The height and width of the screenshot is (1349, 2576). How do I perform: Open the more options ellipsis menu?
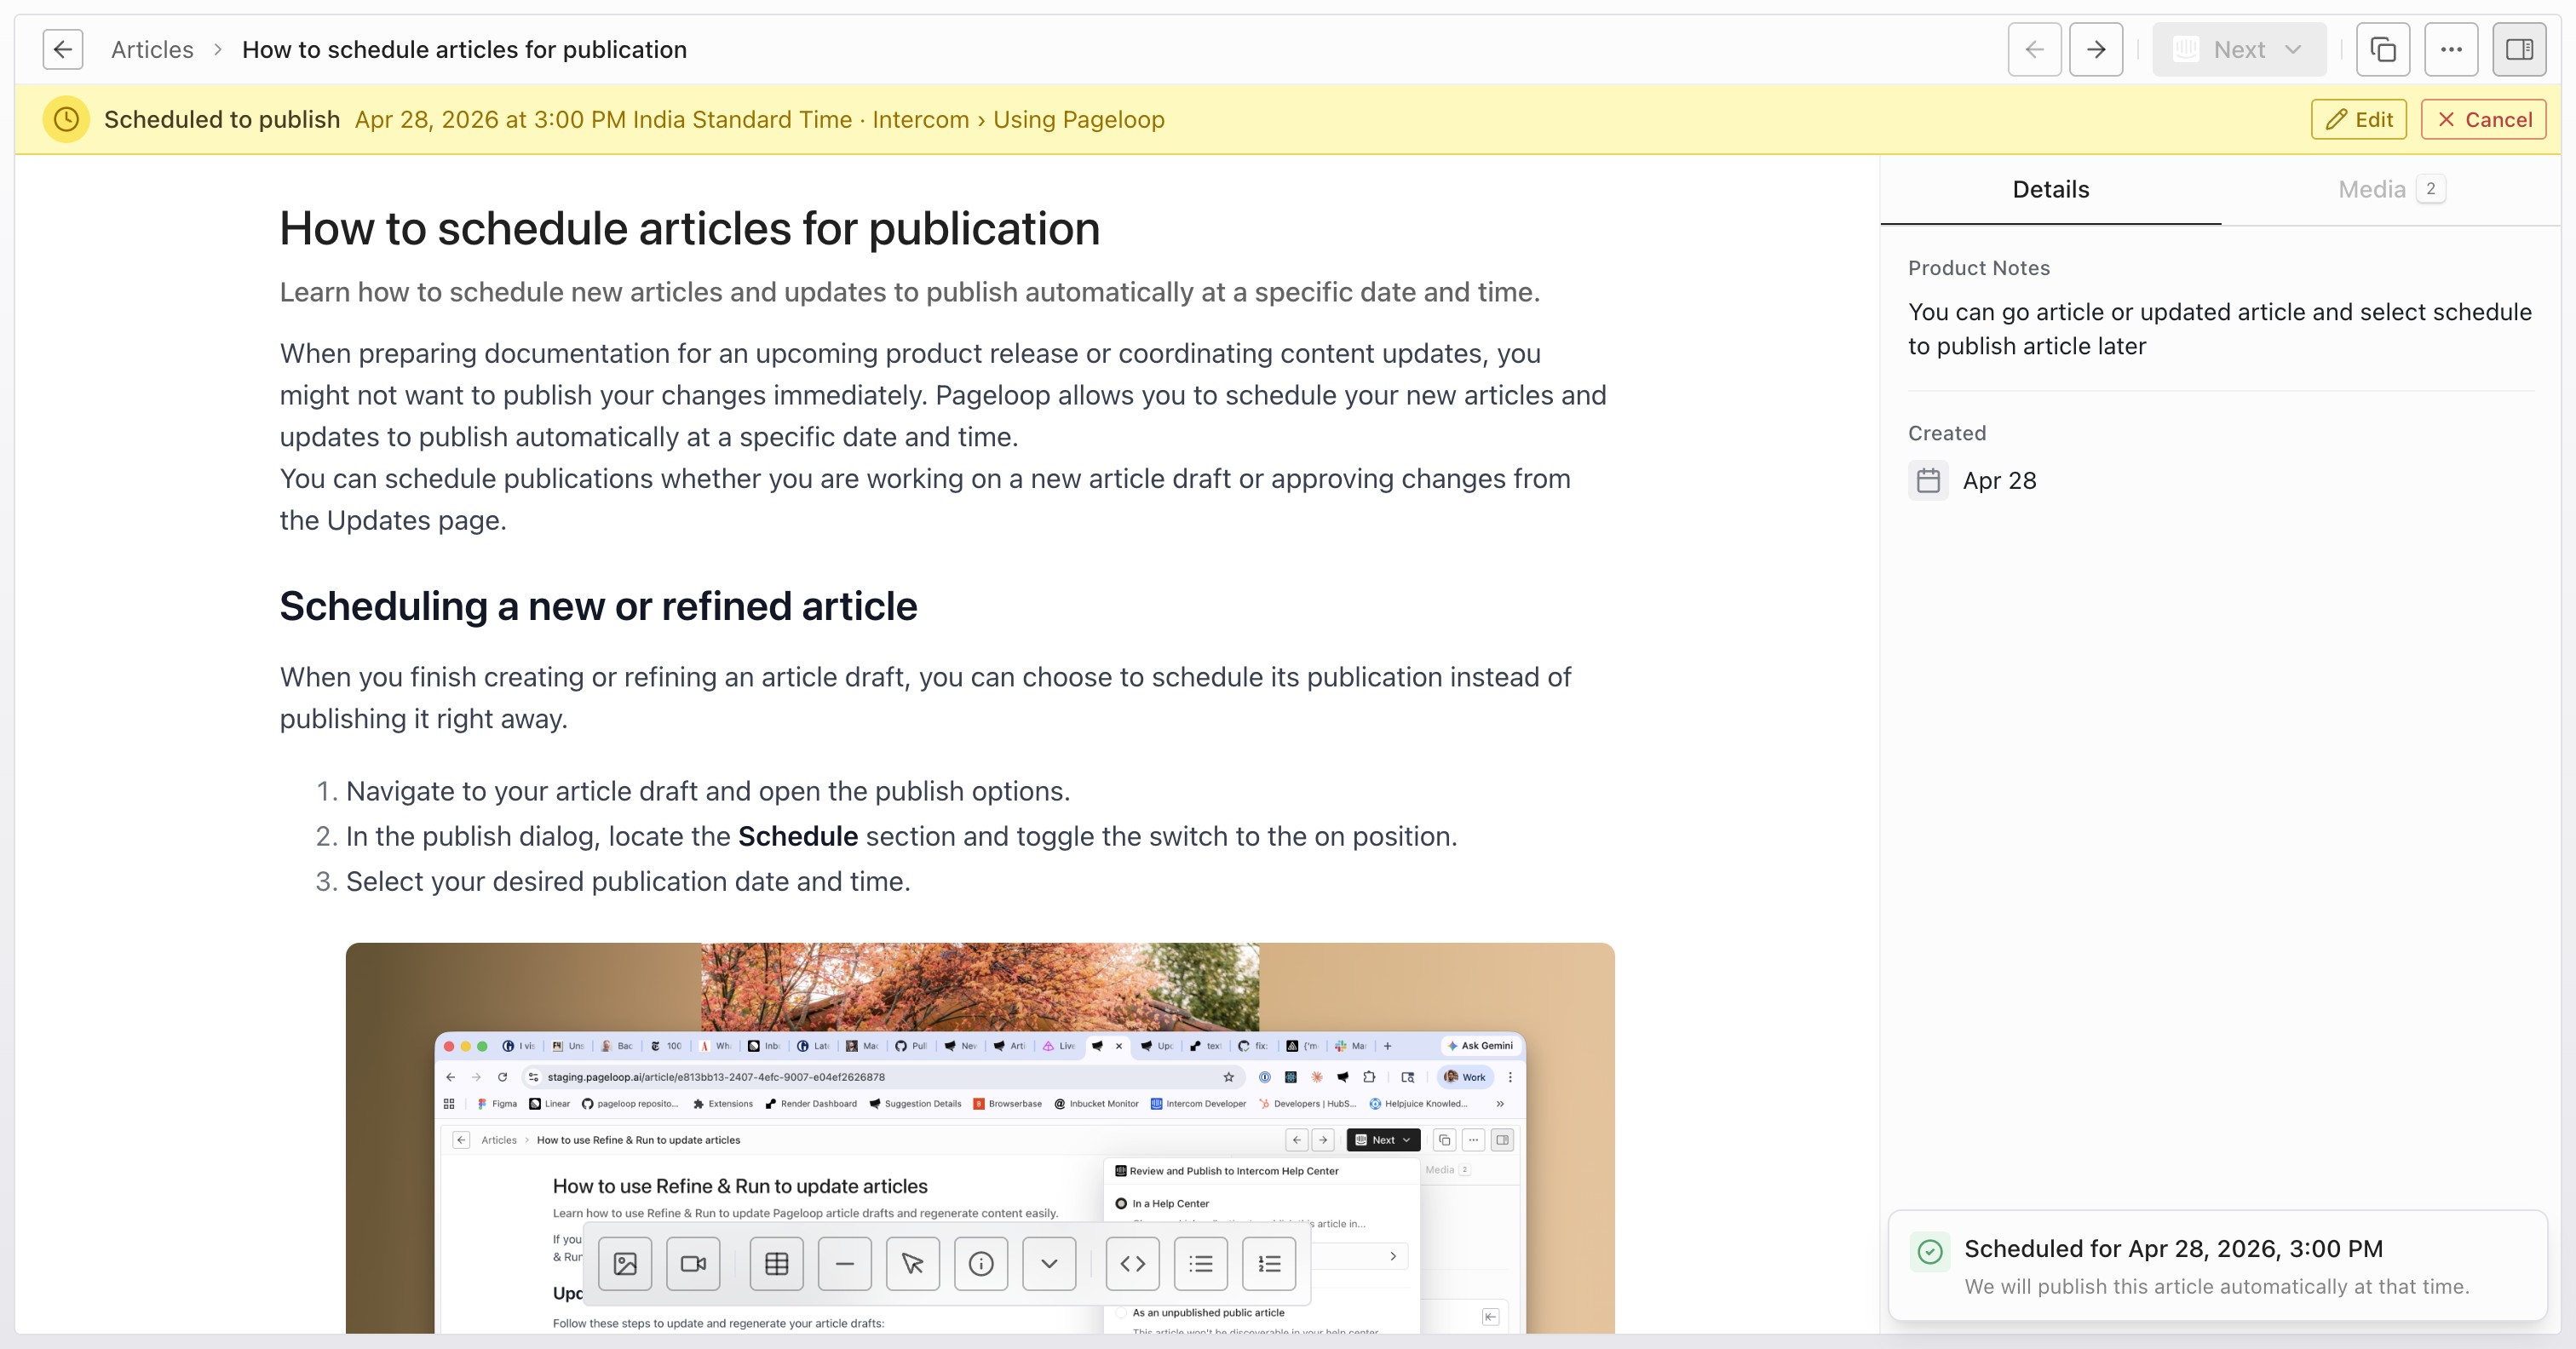[2451, 49]
